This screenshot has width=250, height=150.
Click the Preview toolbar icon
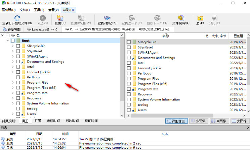[214, 18]
